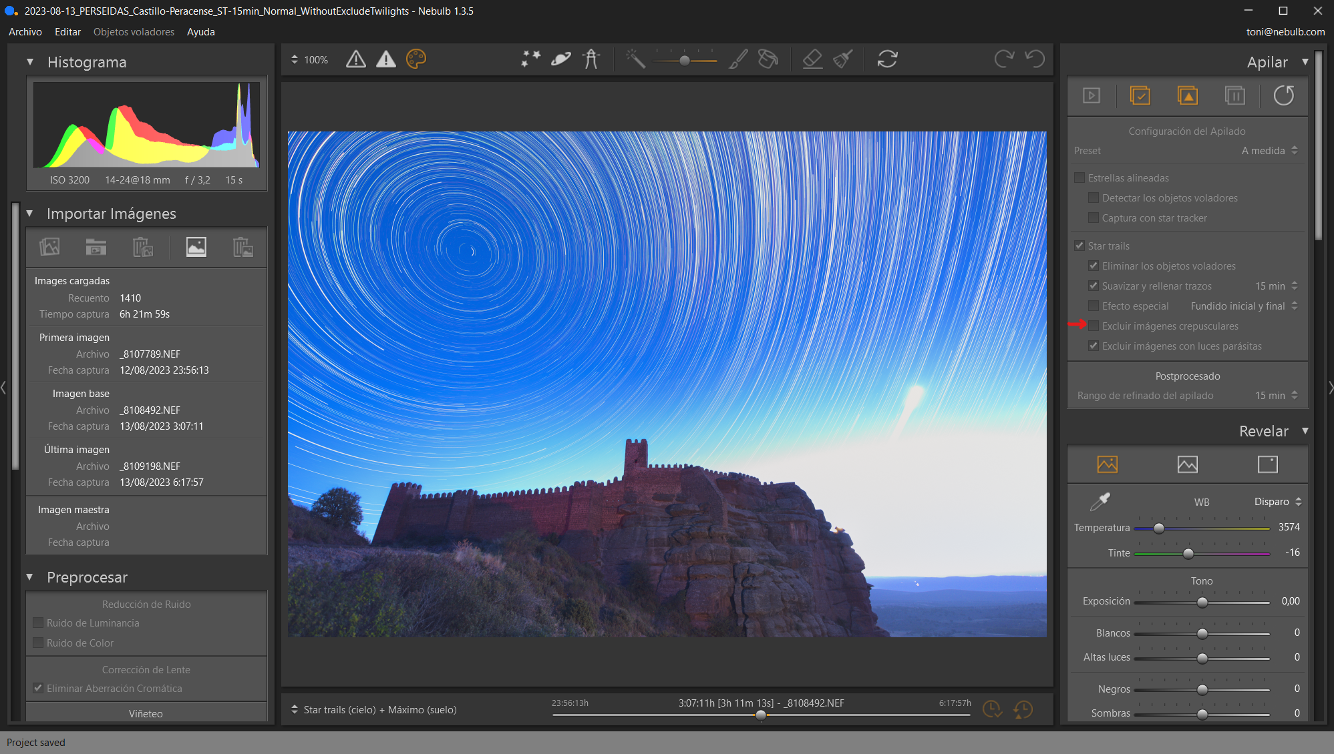
Task: Enable Efecto especial checkbox
Action: pyautogui.click(x=1094, y=306)
